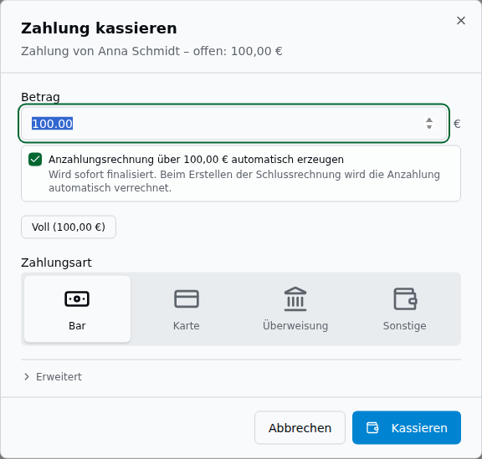This screenshot has width=482, height=459.
Task: Select Sonstige payment method
Action: [404, 309]
